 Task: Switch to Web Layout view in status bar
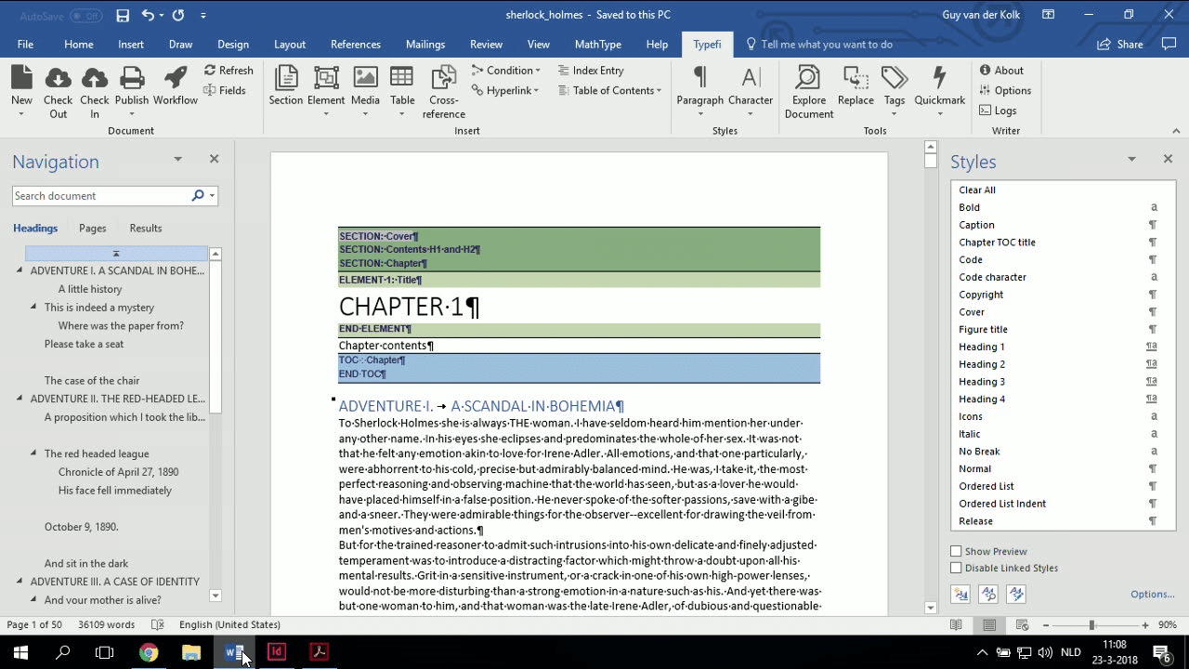click(1023, 625)
